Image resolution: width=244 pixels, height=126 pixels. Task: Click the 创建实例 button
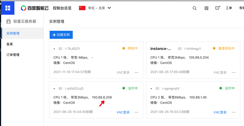click(61, 35)
